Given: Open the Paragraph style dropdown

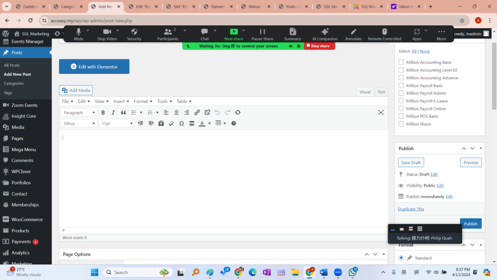Looking at the screenshot, I should pyautogui.click(x=79, y=112).
